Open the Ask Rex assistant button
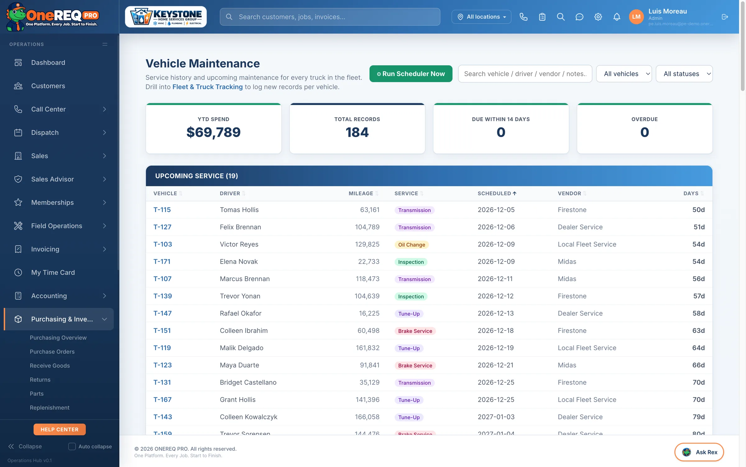The image size is (746, 467). (x=699, y=452)
